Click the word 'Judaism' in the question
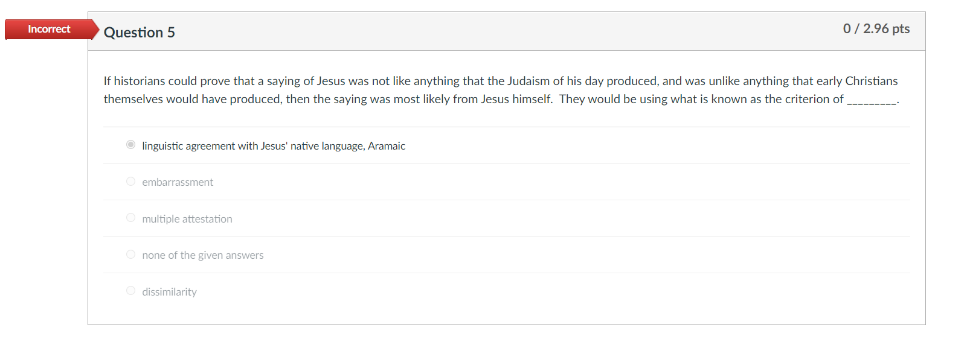The width and height of the screenshot is (967, 342). point(528,81)
